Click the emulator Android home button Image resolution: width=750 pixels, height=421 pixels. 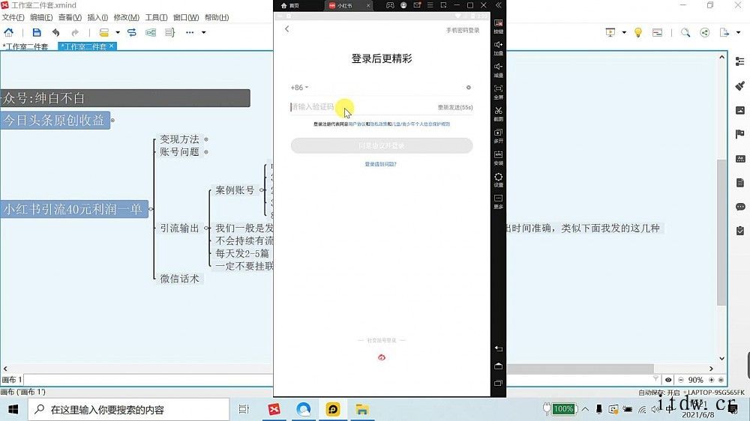click(498, 366)
